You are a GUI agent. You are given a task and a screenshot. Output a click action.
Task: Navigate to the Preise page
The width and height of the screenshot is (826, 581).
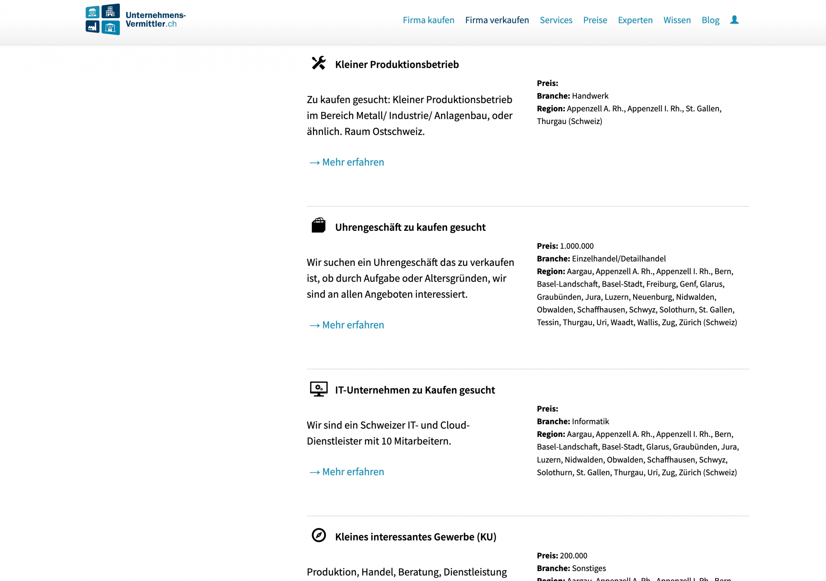[x=595, y=20]
